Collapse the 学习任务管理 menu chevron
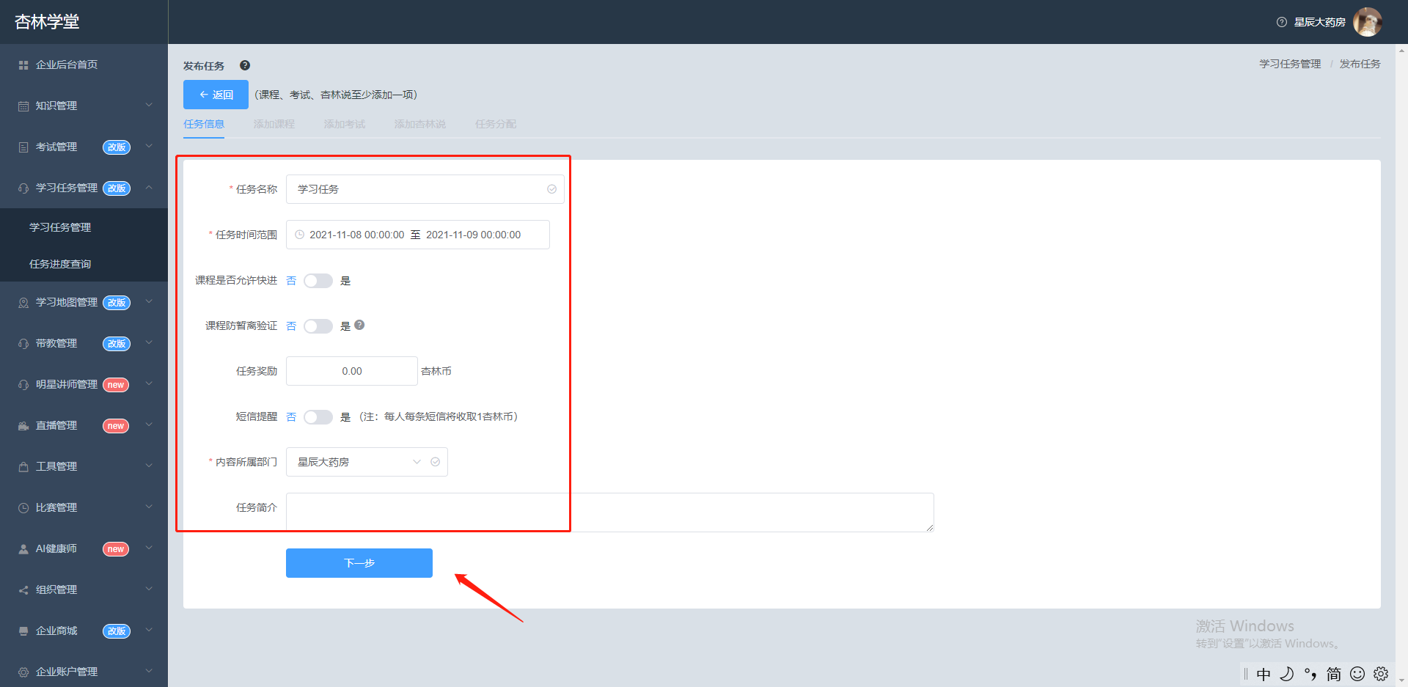 click(149, 187)
